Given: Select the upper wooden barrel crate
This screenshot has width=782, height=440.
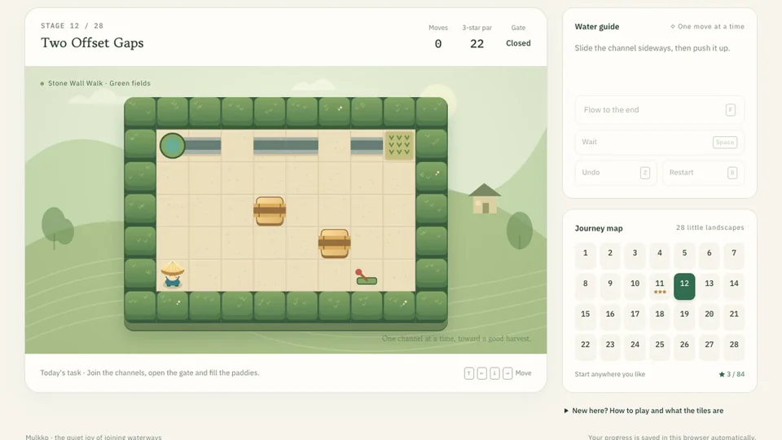Looking at the screenshot, I should pos(270,210).
